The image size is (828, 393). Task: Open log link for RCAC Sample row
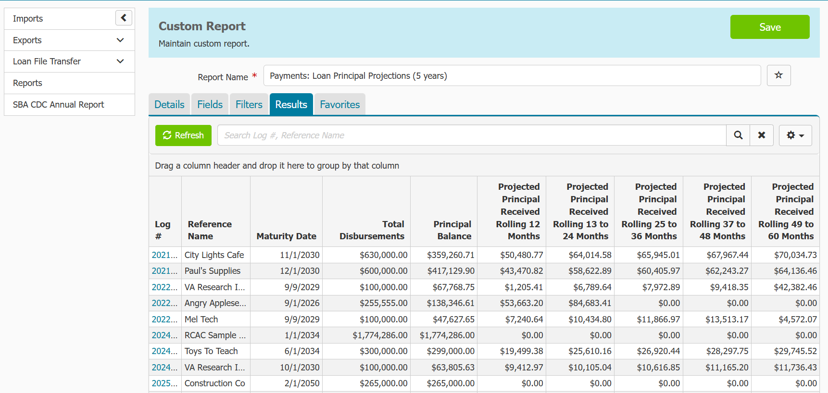[x=164, y=335]
